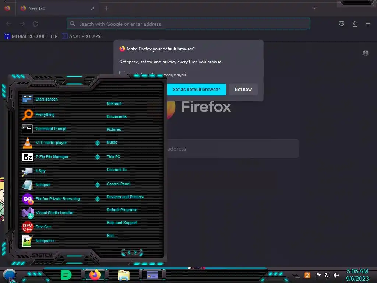
Task: Open Default Programs entry
Action: 122,210
